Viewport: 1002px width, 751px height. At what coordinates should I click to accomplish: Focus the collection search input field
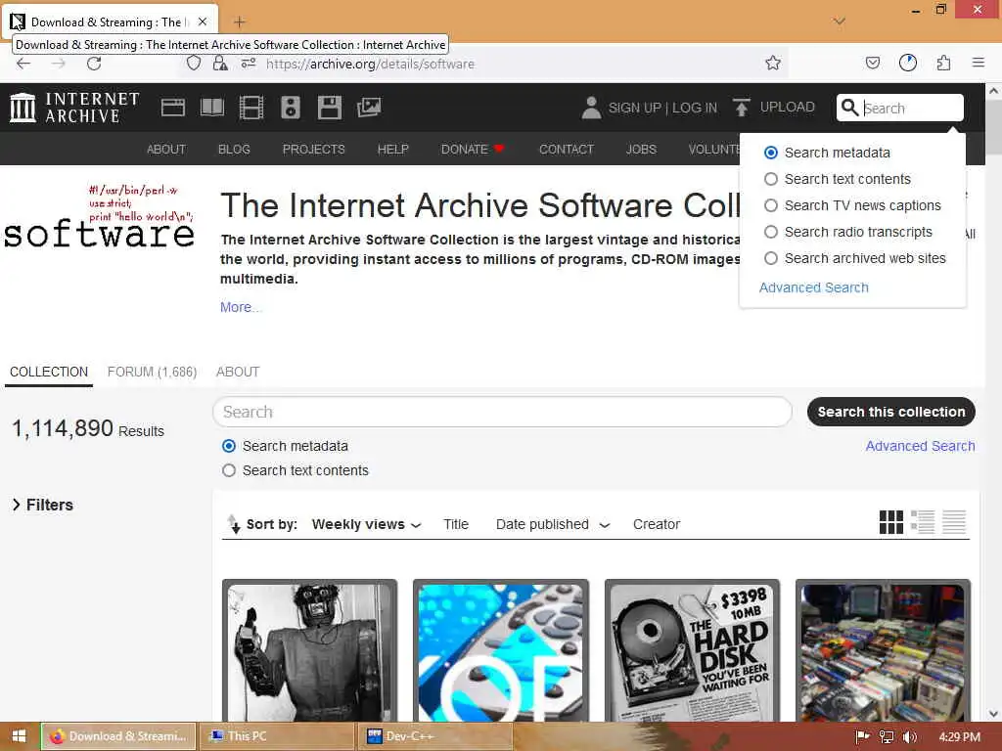(x=502, y=412)
